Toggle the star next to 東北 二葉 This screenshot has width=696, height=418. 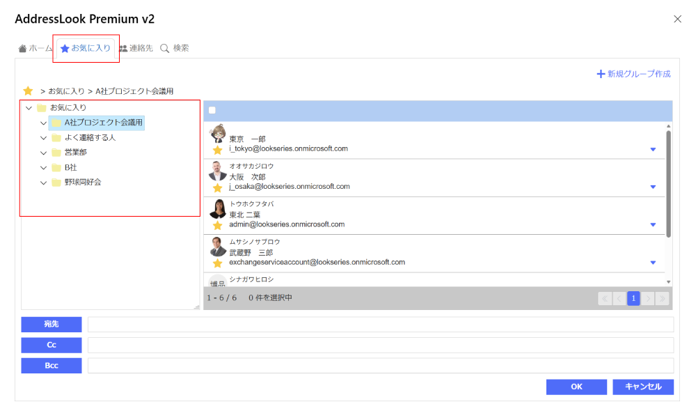click(217, 225)
